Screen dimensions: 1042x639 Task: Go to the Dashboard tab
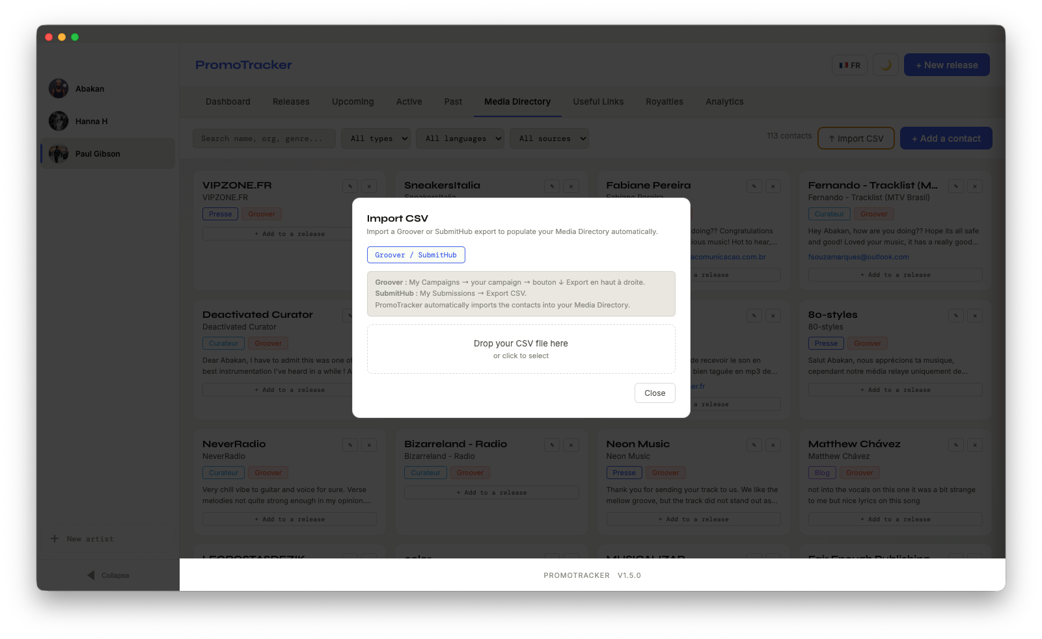tap(228, 101)
